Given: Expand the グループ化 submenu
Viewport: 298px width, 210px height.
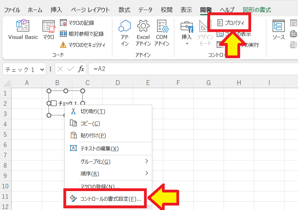Looking at the screenshot, I should (146, 161).
